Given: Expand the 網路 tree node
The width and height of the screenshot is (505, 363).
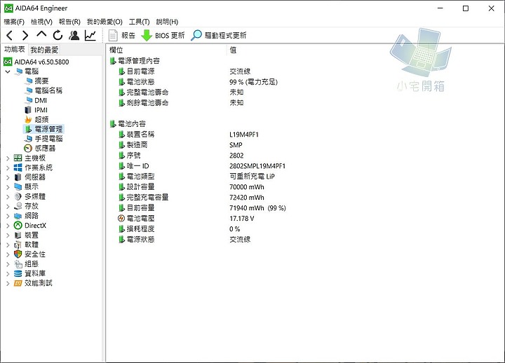Looking at the screenshot, I should tap(8, 216).
